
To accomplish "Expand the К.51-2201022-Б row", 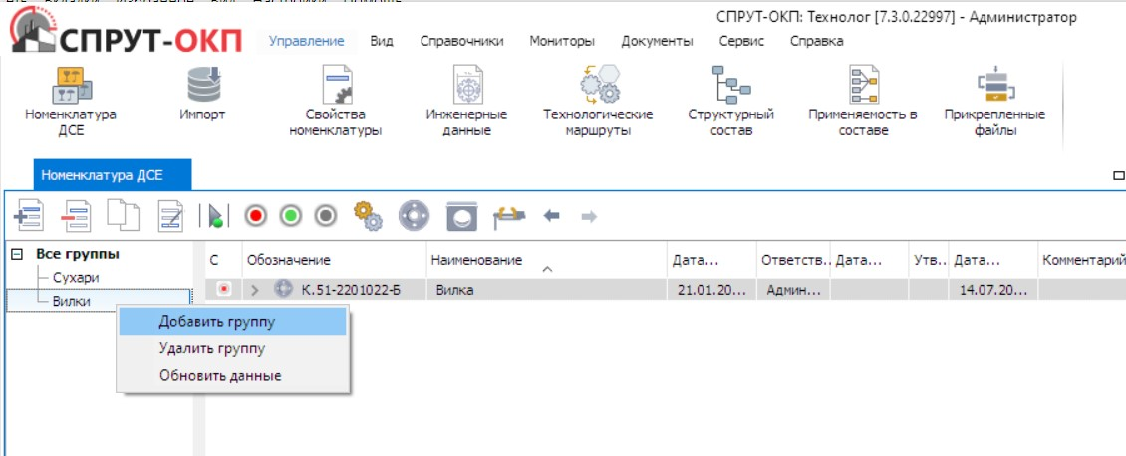I will click(254, 290).
